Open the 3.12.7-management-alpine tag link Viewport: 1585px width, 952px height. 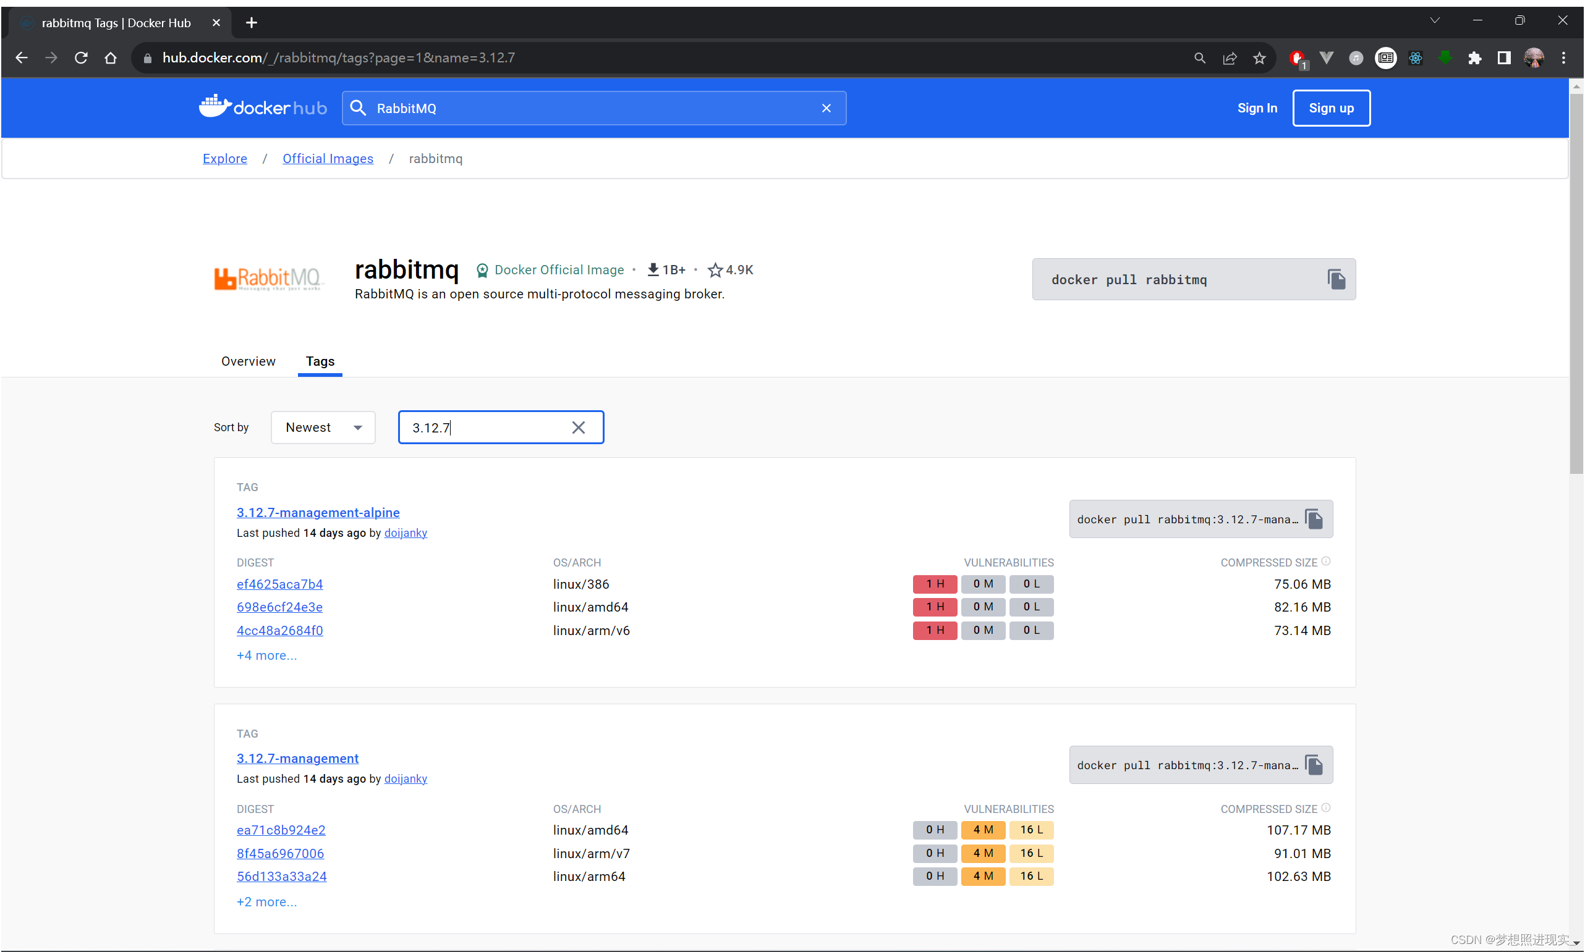(x=317, y=513)
